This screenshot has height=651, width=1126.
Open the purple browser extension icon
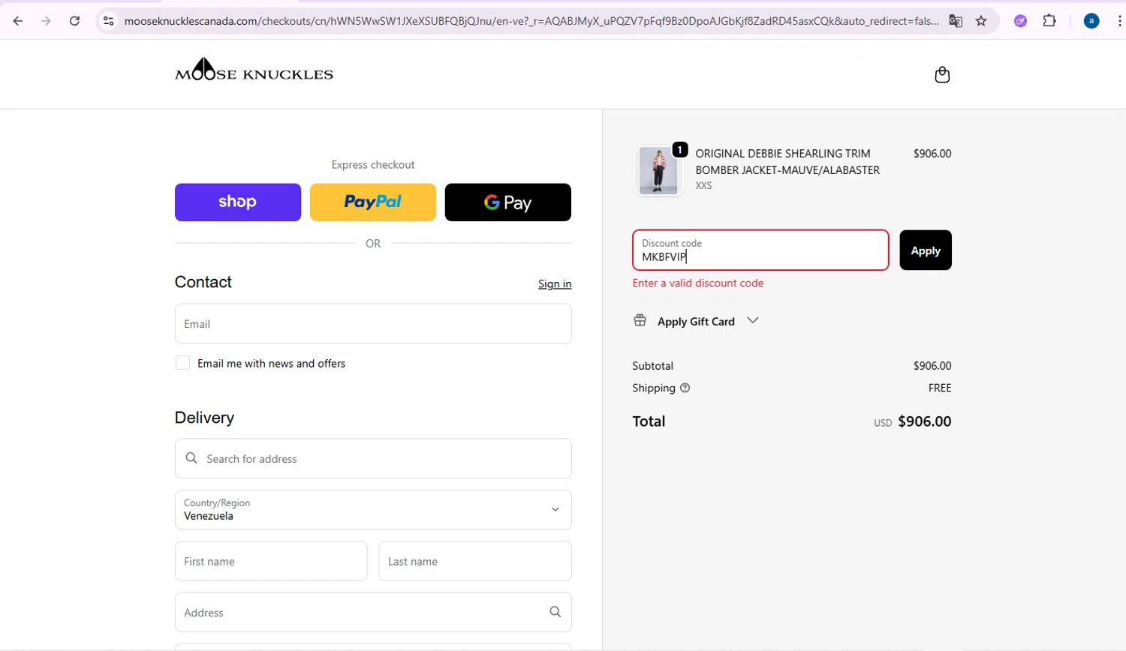[x=1020, y=21]
